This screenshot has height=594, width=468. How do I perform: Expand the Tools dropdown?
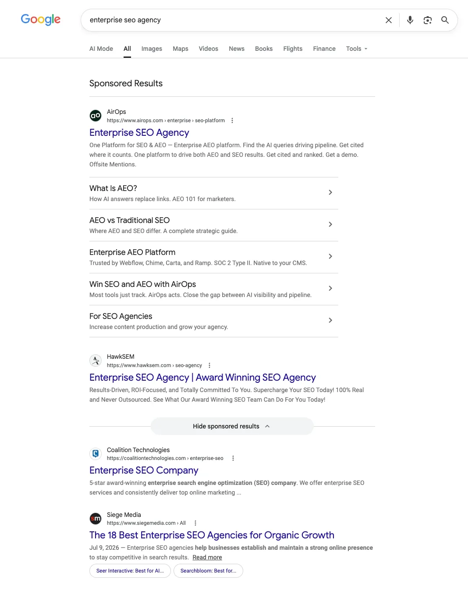click(357, 49)
